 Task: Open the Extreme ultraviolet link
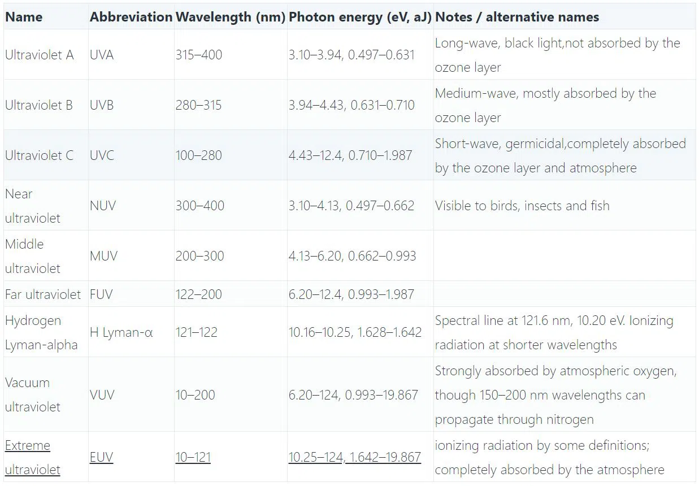28,446
